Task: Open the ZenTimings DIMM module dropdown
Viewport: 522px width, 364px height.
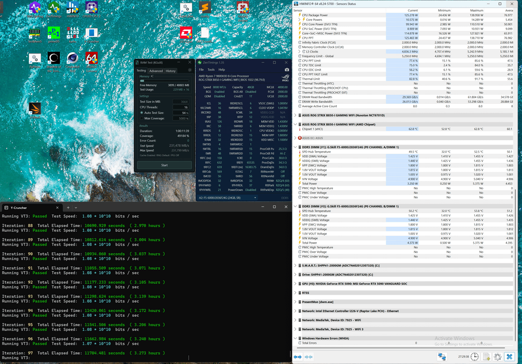Action: 227,198
